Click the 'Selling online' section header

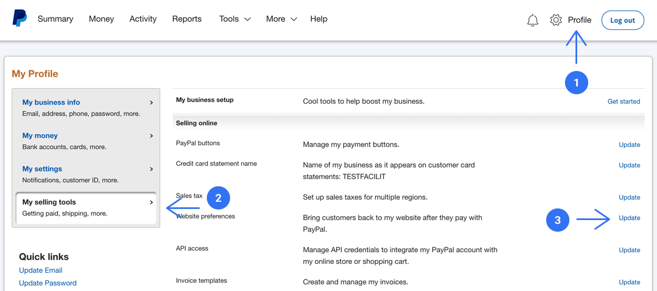click(196, 123)
